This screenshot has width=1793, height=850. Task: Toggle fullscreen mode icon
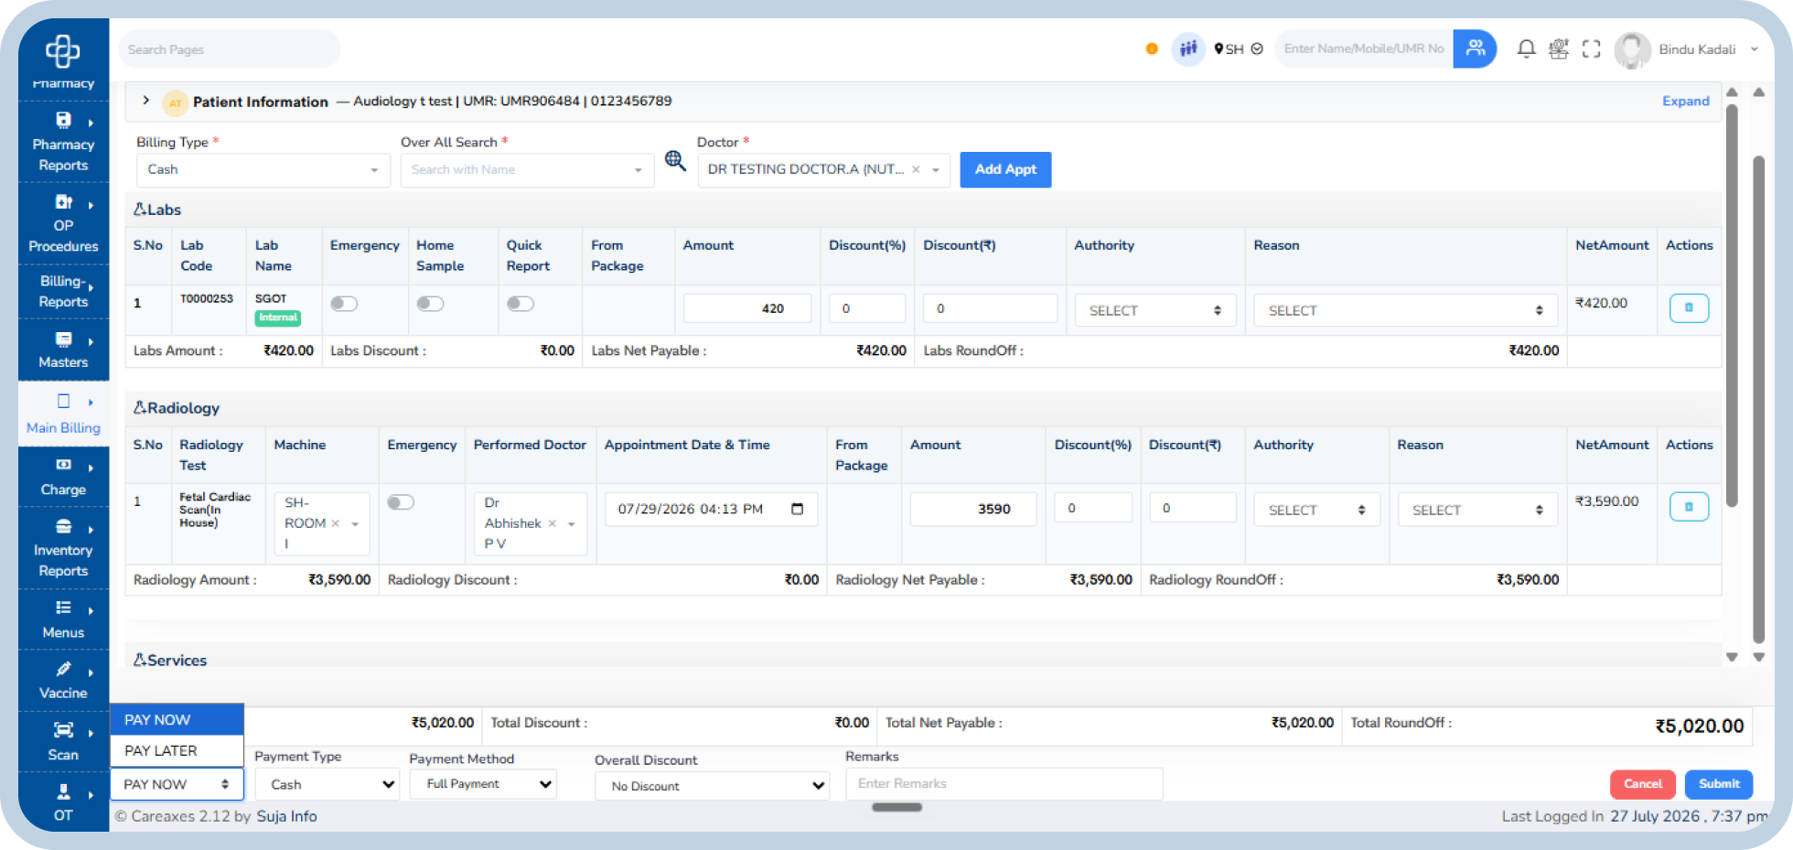(1592, 48)
